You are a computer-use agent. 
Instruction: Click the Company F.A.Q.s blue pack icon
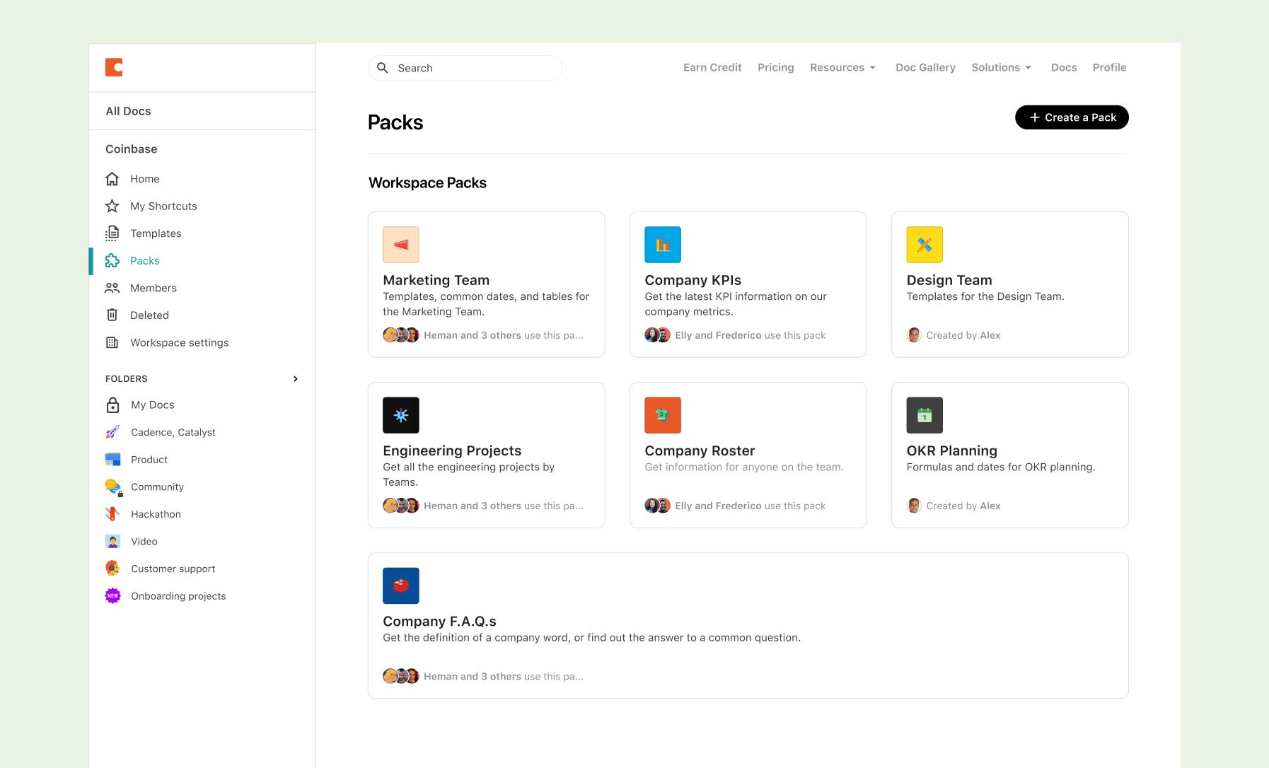401,586
